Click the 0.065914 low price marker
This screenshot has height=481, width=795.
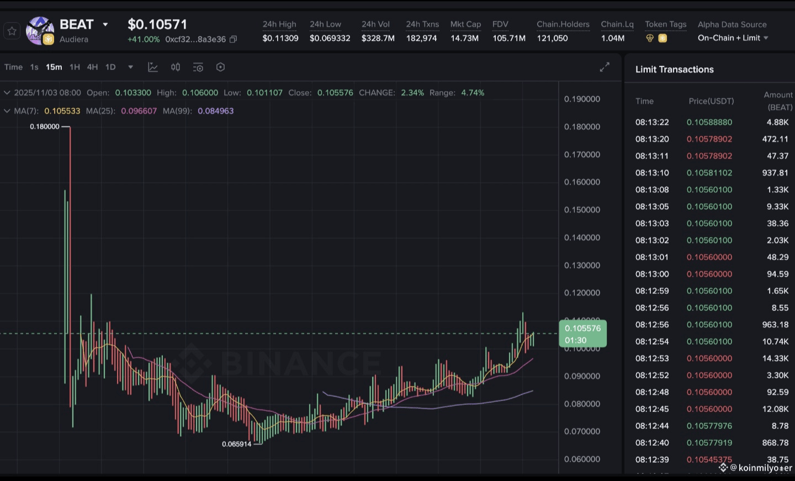(237, 444)
